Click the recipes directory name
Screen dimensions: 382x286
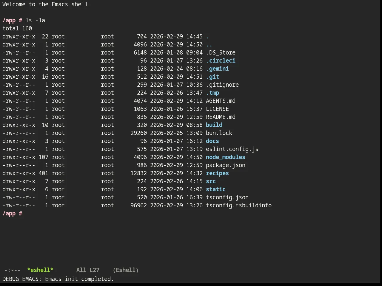217,173
